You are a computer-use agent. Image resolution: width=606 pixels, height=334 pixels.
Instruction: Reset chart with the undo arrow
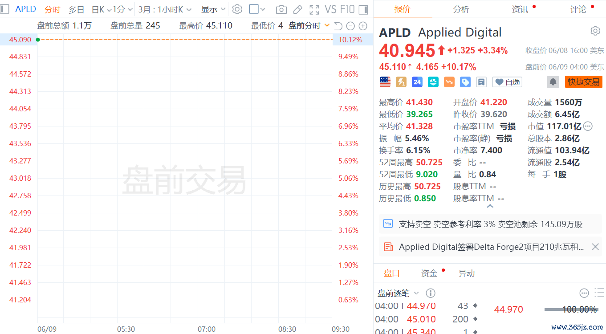tap(338, 26)
